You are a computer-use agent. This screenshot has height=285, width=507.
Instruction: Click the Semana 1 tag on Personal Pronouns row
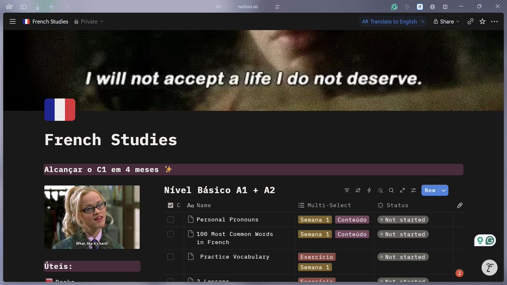pyautogui.click(x=315, y=220)
